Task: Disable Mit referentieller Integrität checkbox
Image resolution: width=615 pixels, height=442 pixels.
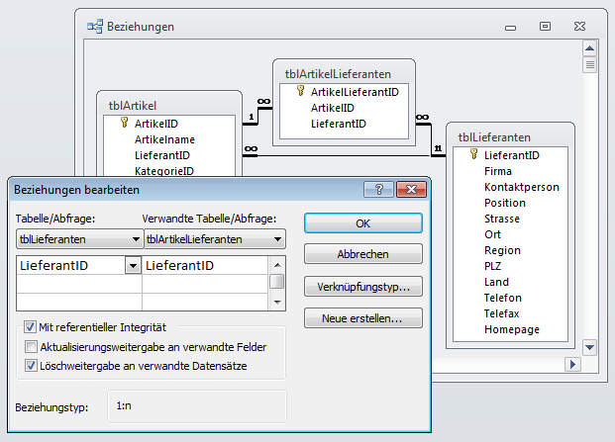Action: [31, 327]
